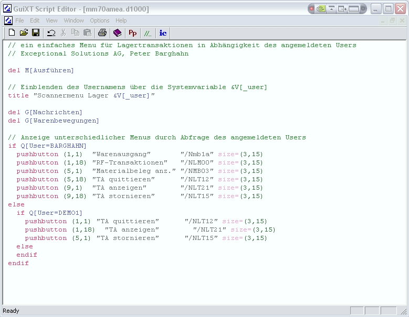Click the title "Scannermenu Lager" line
Viewport: 409px width, 317px height.
[x=81, y=95]
